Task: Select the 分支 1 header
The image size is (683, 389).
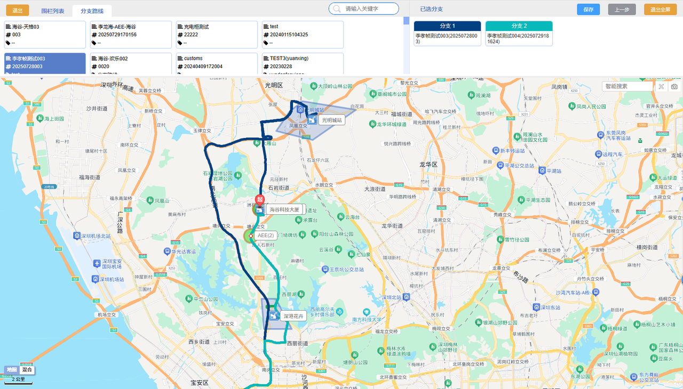Action: click(x=447, y=26)
